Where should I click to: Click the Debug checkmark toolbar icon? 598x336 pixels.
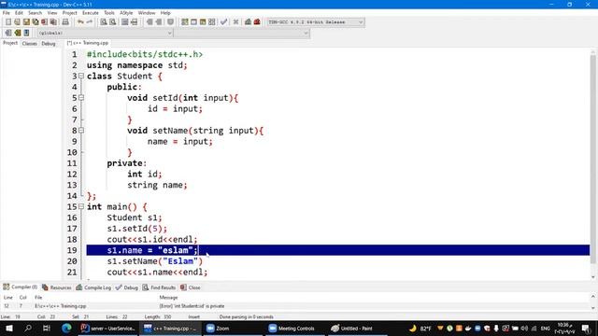[224, 22]
